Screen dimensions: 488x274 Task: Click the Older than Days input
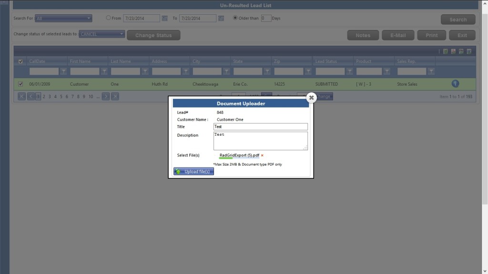coord(266,19)
